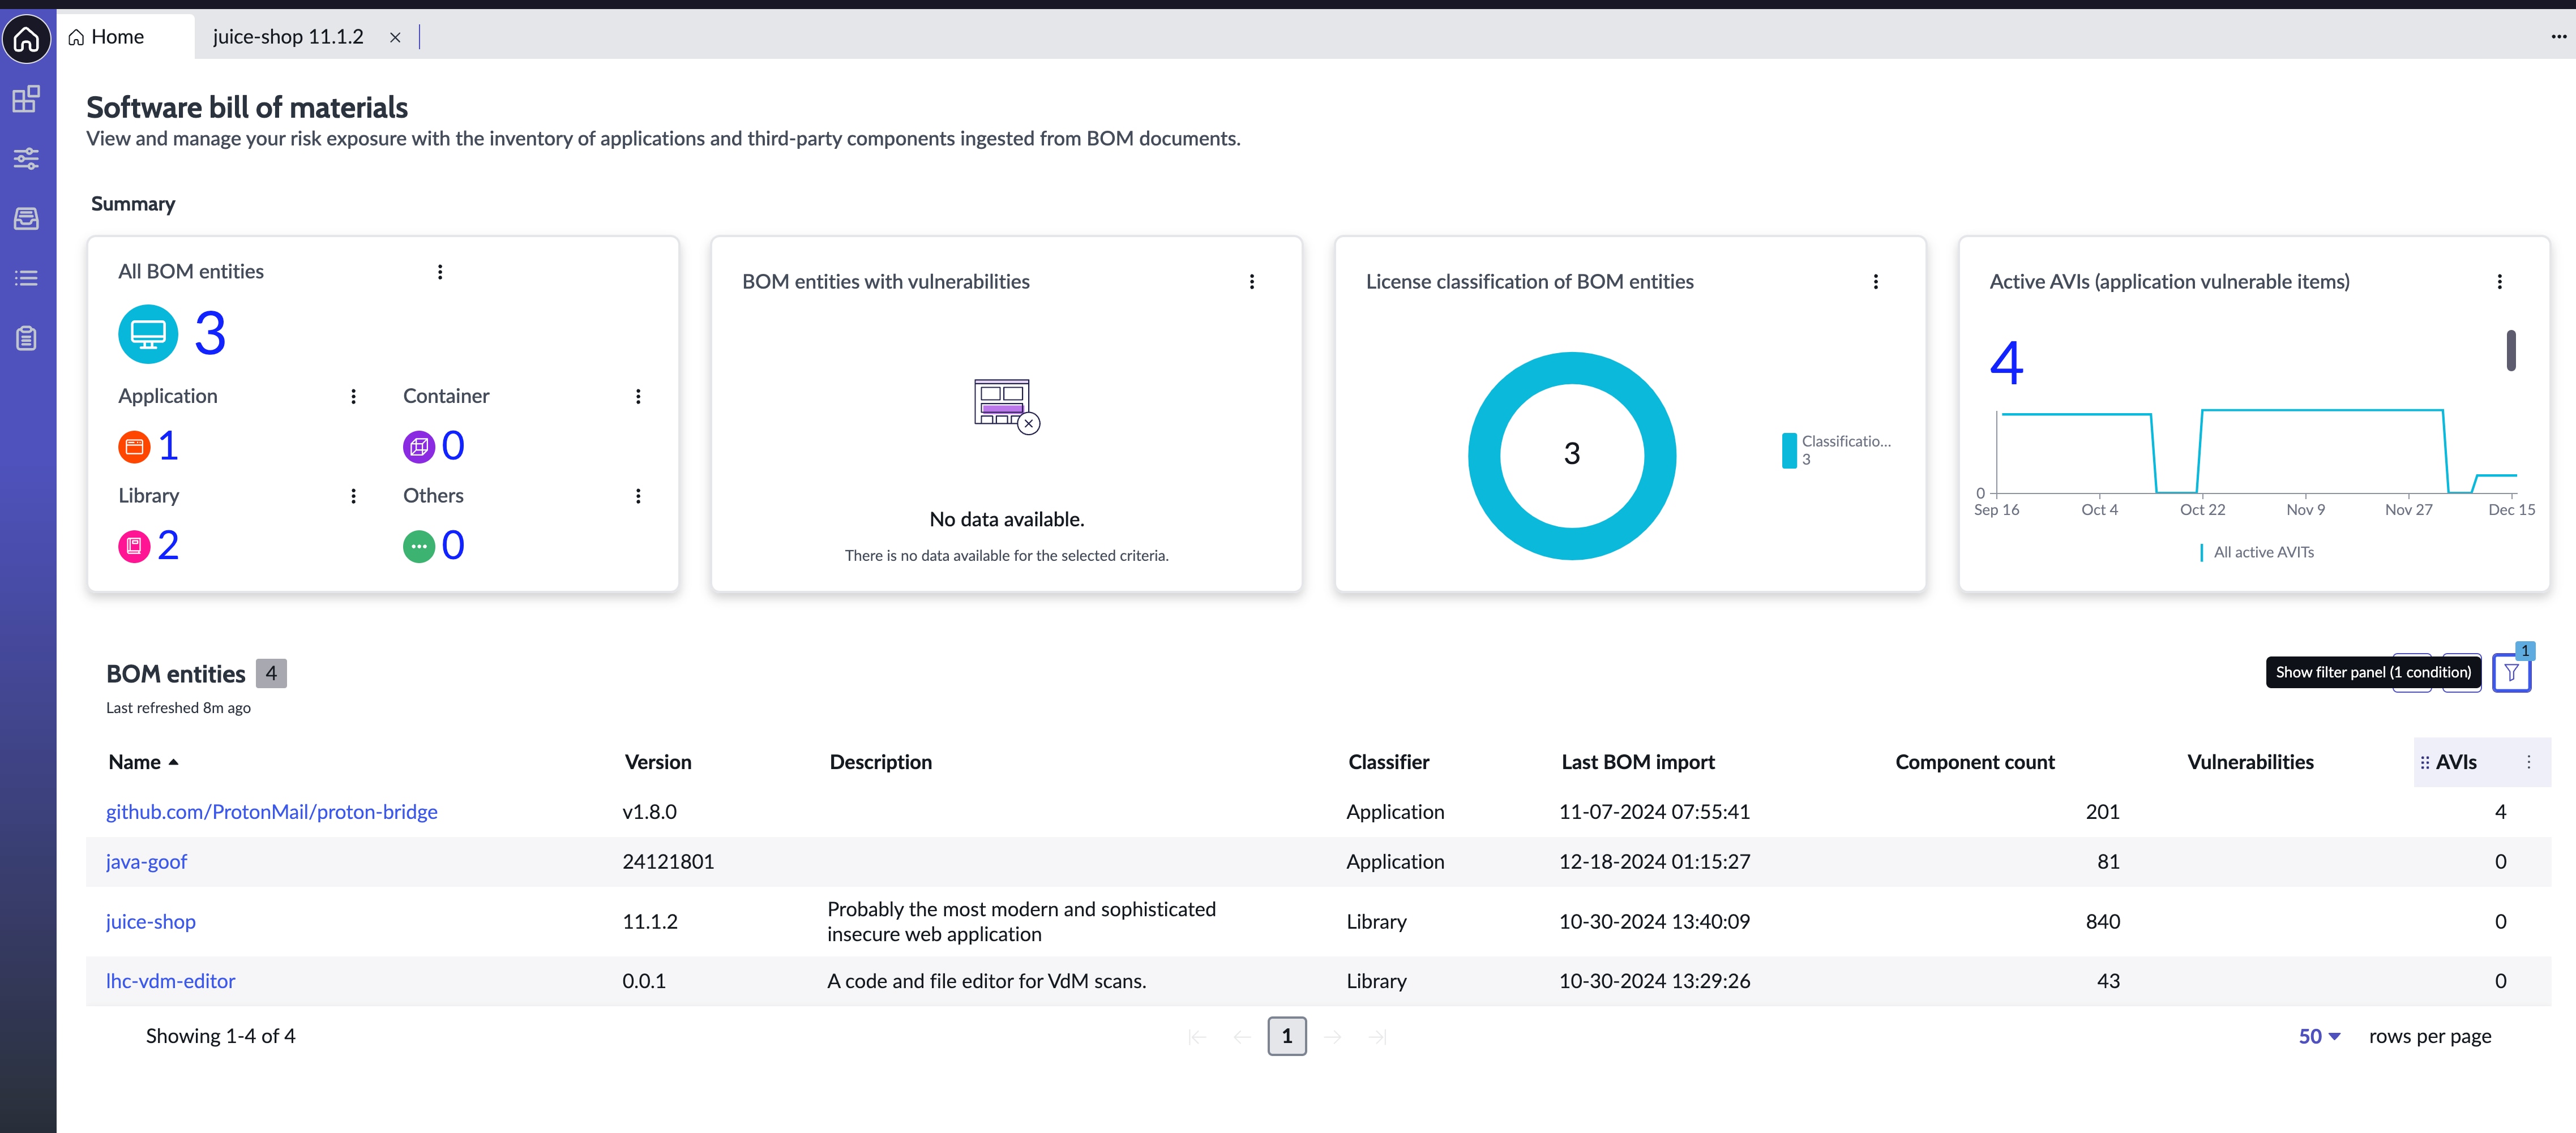Open the github.com/ProtonMail/proton-bridge link

[x=271, y=812]
